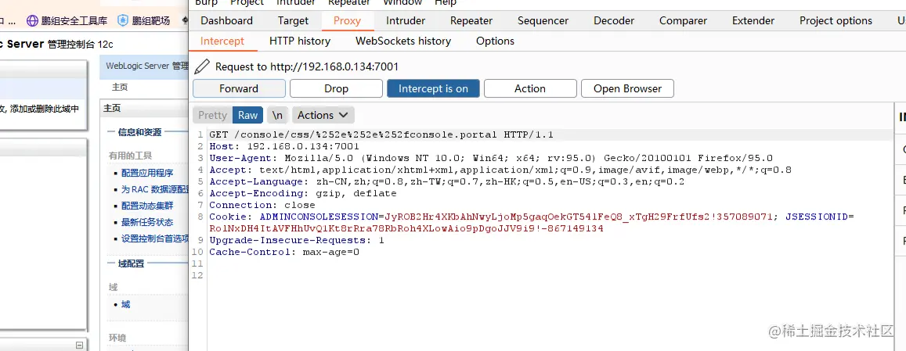Open the Sequencer tab

coord(543,21)
